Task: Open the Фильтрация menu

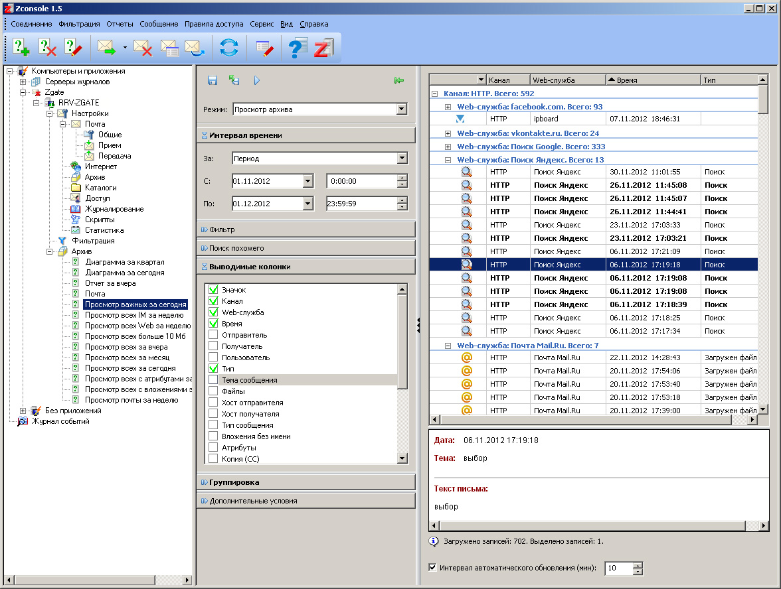Action: click(x=79, y=24)
